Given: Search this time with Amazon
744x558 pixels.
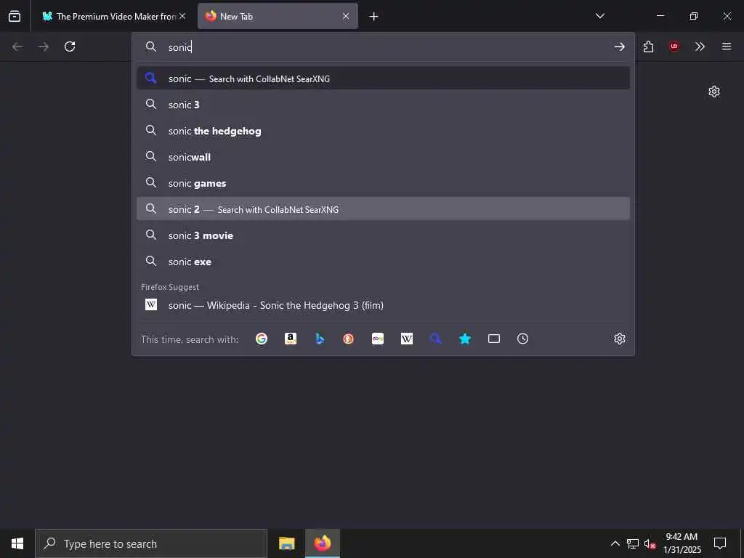Looking at the screenshot, I should 291,339.
